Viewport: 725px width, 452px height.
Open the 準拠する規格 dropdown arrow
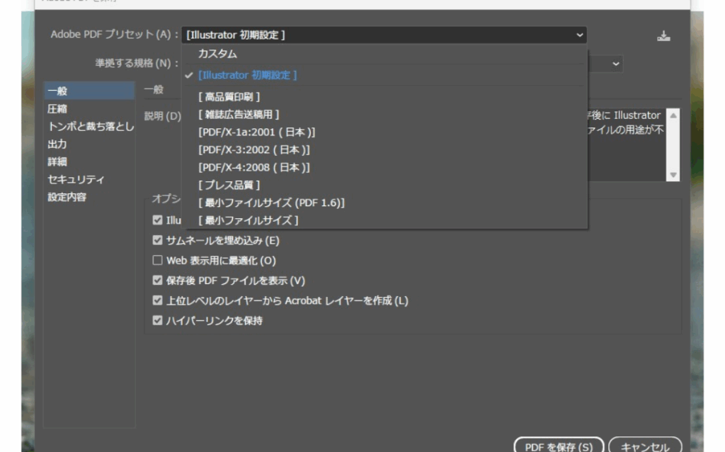(x=615, y=64)
